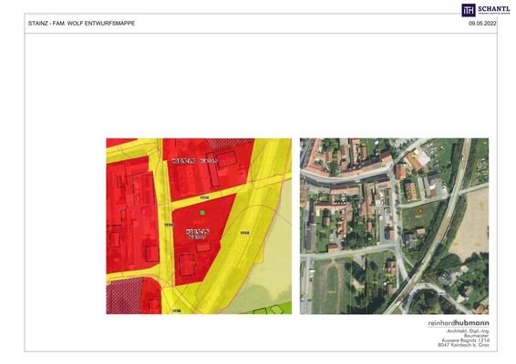Click the "Äussere Ragnitz 121d" address line

[465, 340]
